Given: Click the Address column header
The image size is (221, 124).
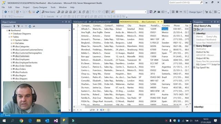Looking at the screenshot, I should point(120,25).
